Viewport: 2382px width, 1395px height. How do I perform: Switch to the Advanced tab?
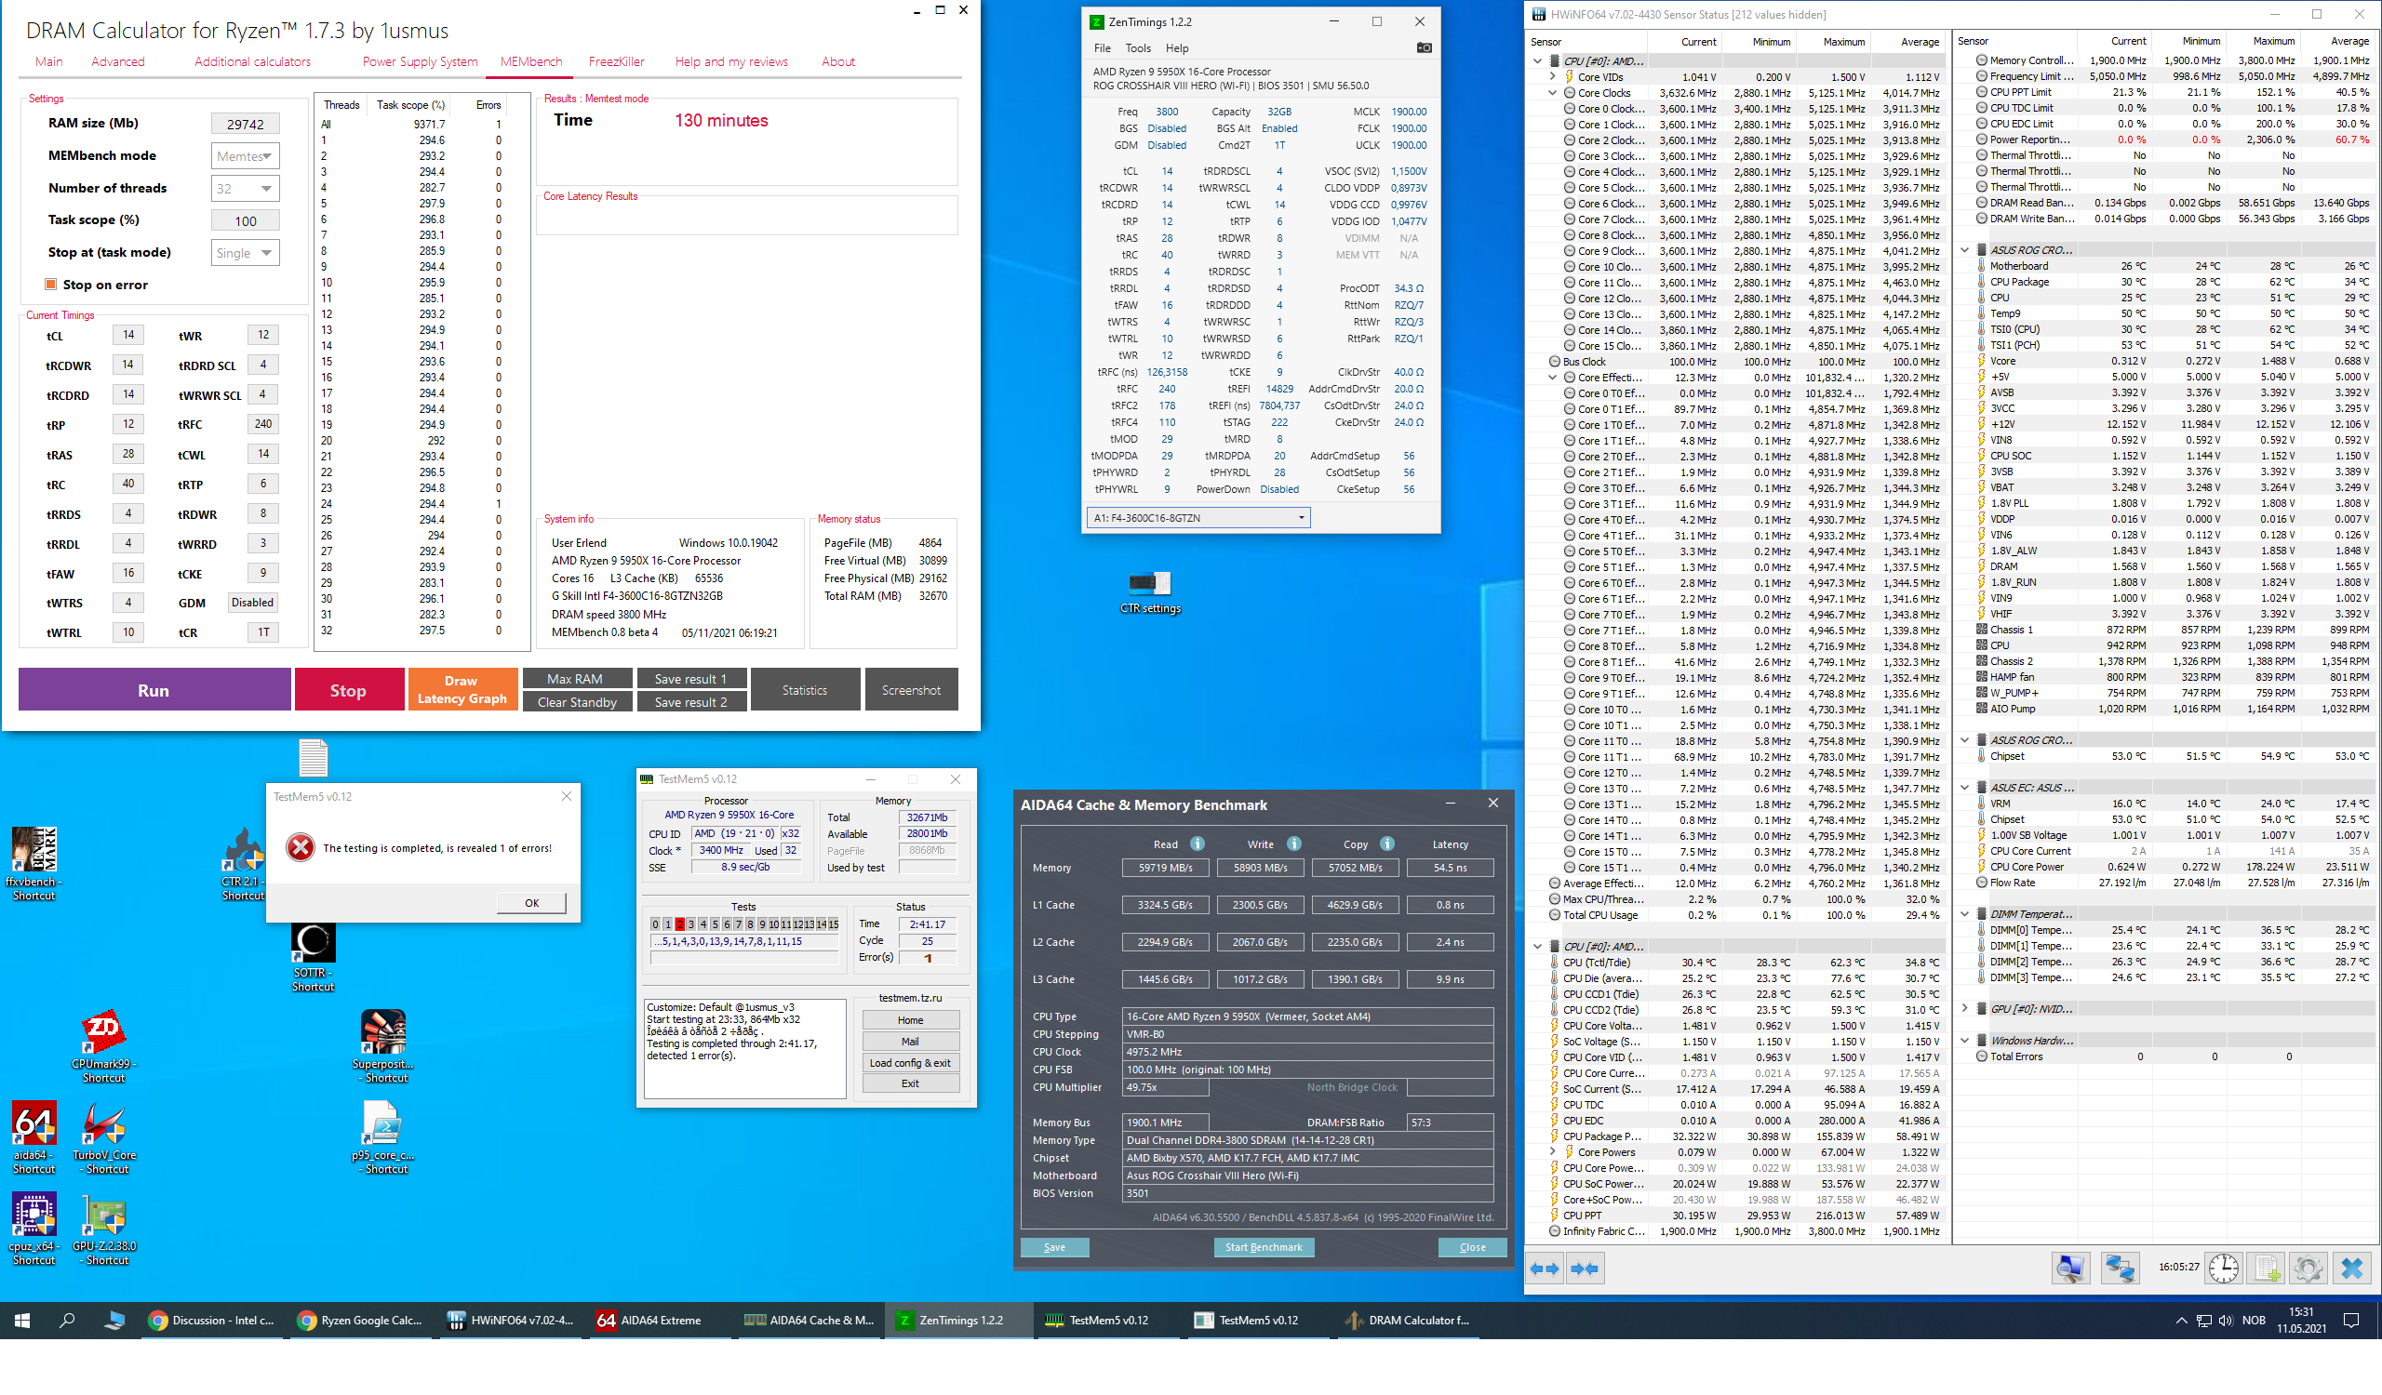coord(118,61)
